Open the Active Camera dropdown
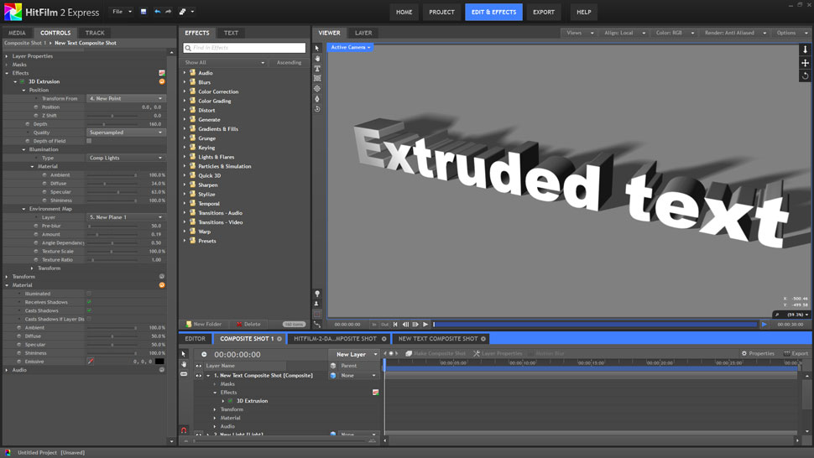 tap(350, 48)
